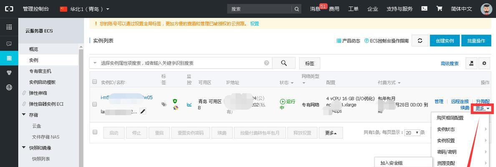Image resolution: width=496 pixels, height=167 pixels.
Task: Open the globe network icon in left sidebar
Action: point(9,88)
